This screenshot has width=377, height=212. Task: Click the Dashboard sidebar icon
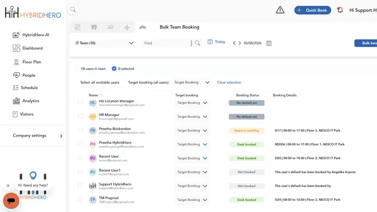(x=16, y=48)
